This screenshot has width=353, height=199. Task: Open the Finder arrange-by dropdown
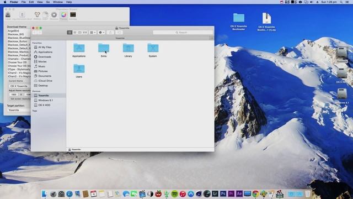pyautogui.click(x=93, y=33)
